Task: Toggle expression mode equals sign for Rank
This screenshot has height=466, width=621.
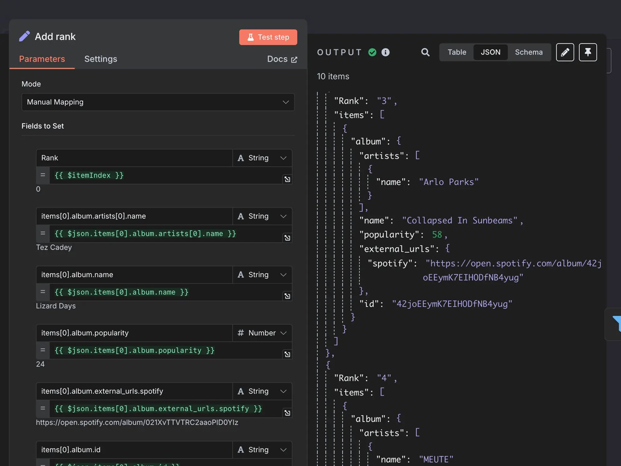Action: click(43, 175)
